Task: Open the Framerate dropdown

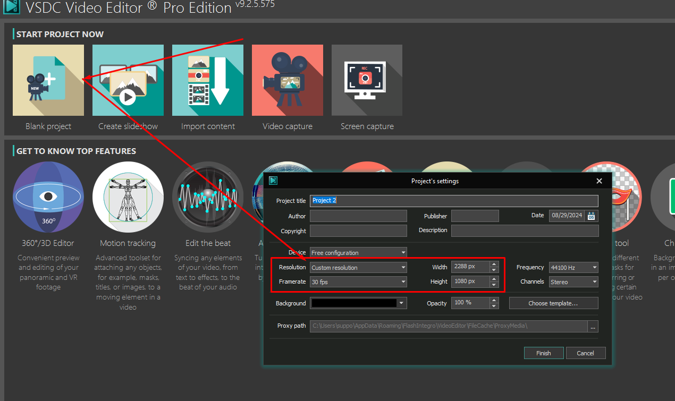Action: 358,282
